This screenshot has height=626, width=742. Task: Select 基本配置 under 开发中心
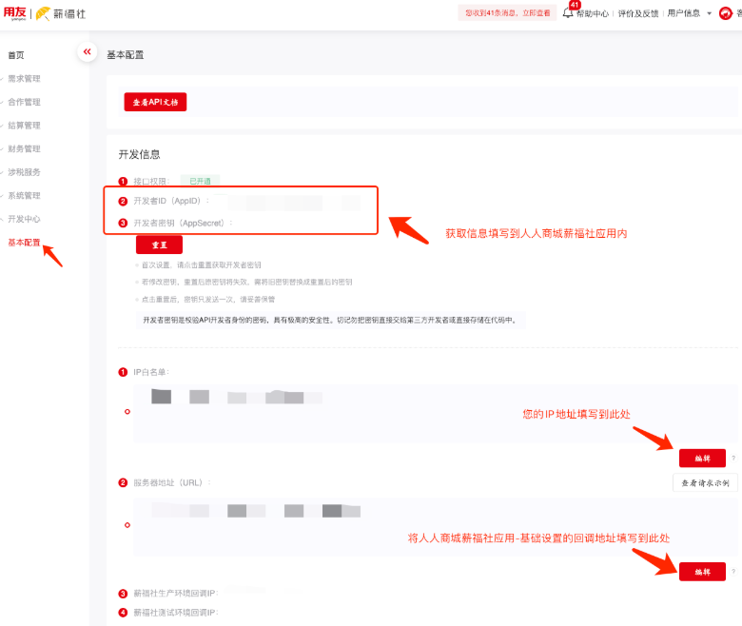(24, 243)
